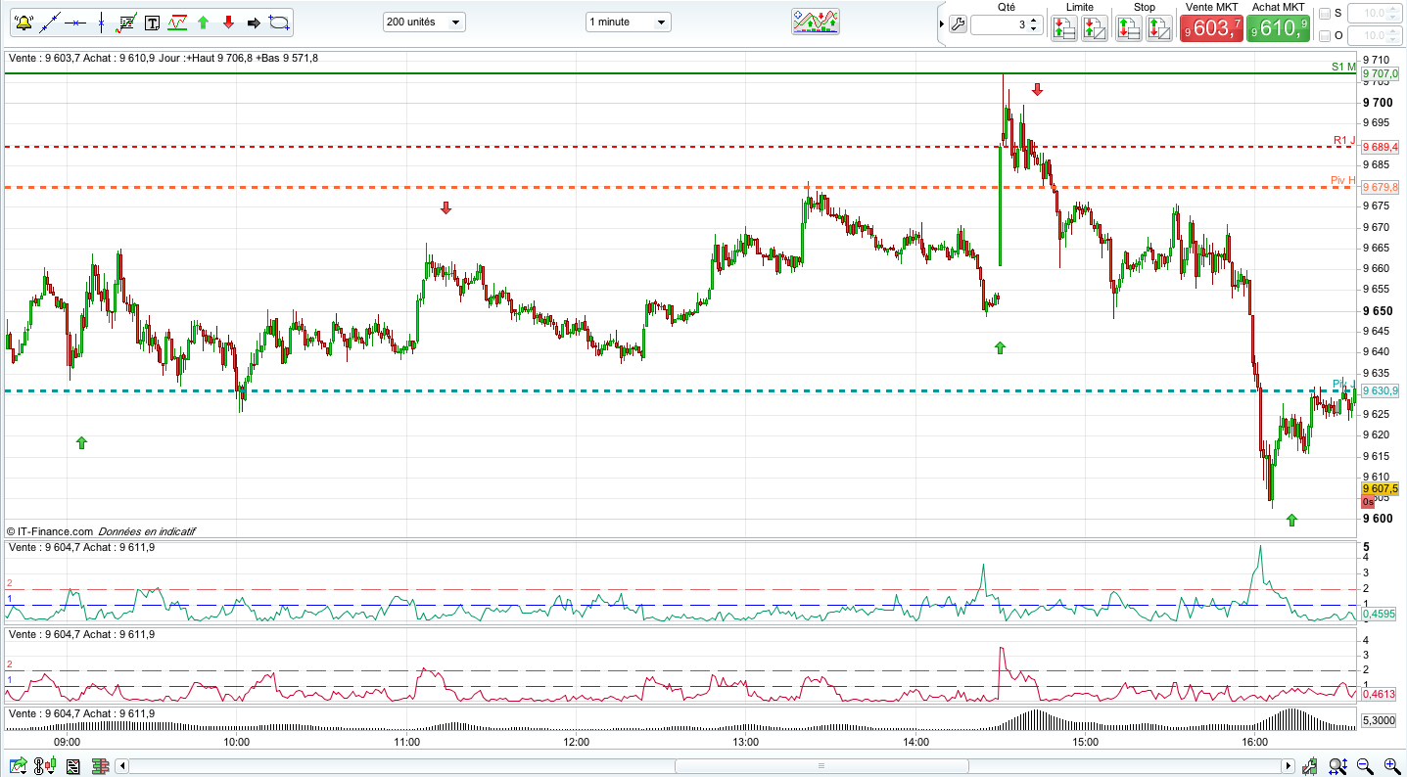1407x777 pixels.
Task: Enable the S stop checkbox
Action: click(x=1325, y=14)
